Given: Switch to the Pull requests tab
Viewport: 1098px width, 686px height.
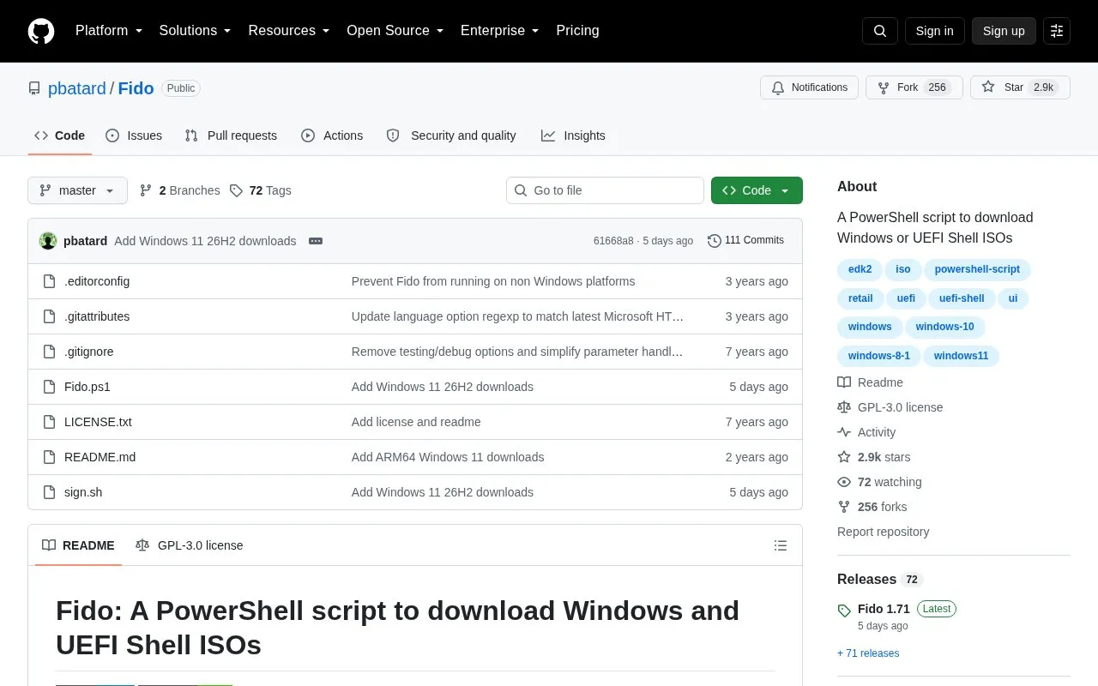Looking at the screenshot, I should coord(231,135).
